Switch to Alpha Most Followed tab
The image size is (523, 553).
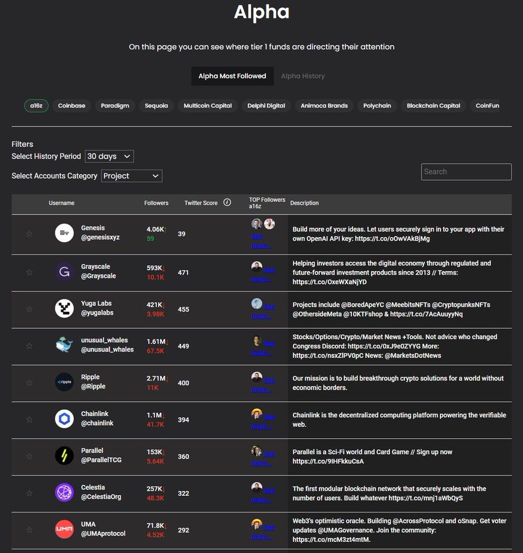233,76
